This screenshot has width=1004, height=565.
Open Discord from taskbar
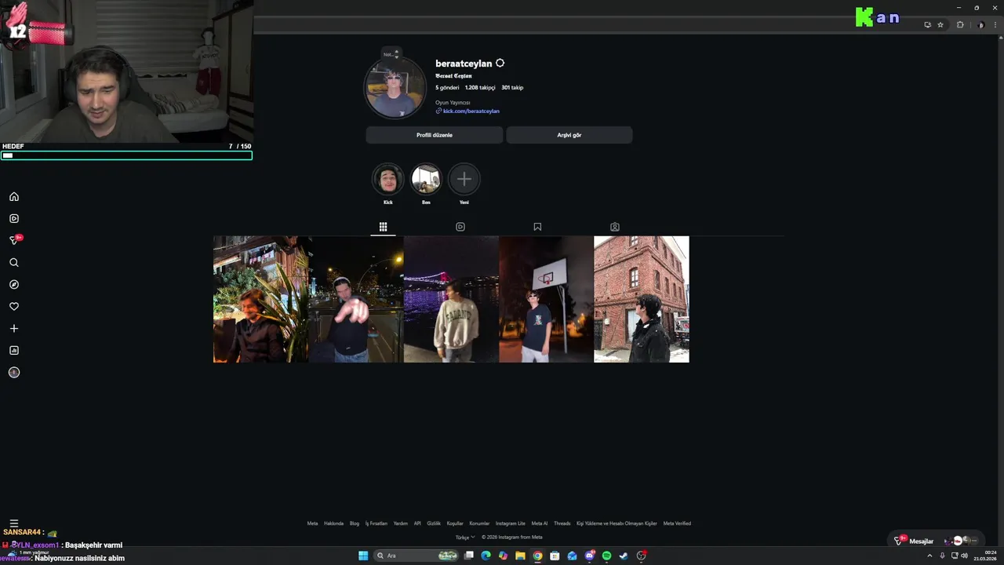tap(589, 556)
